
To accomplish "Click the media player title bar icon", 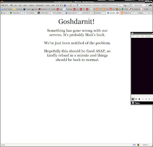I will tap(132, 34).
